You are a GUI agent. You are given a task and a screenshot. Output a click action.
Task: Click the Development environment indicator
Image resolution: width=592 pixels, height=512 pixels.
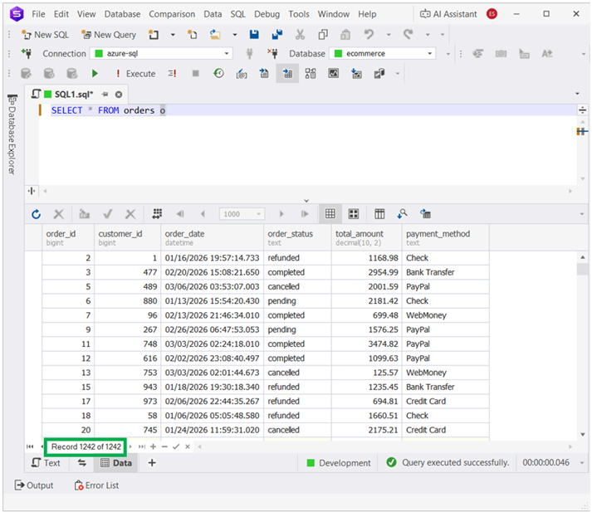click(x=339, y=463)
